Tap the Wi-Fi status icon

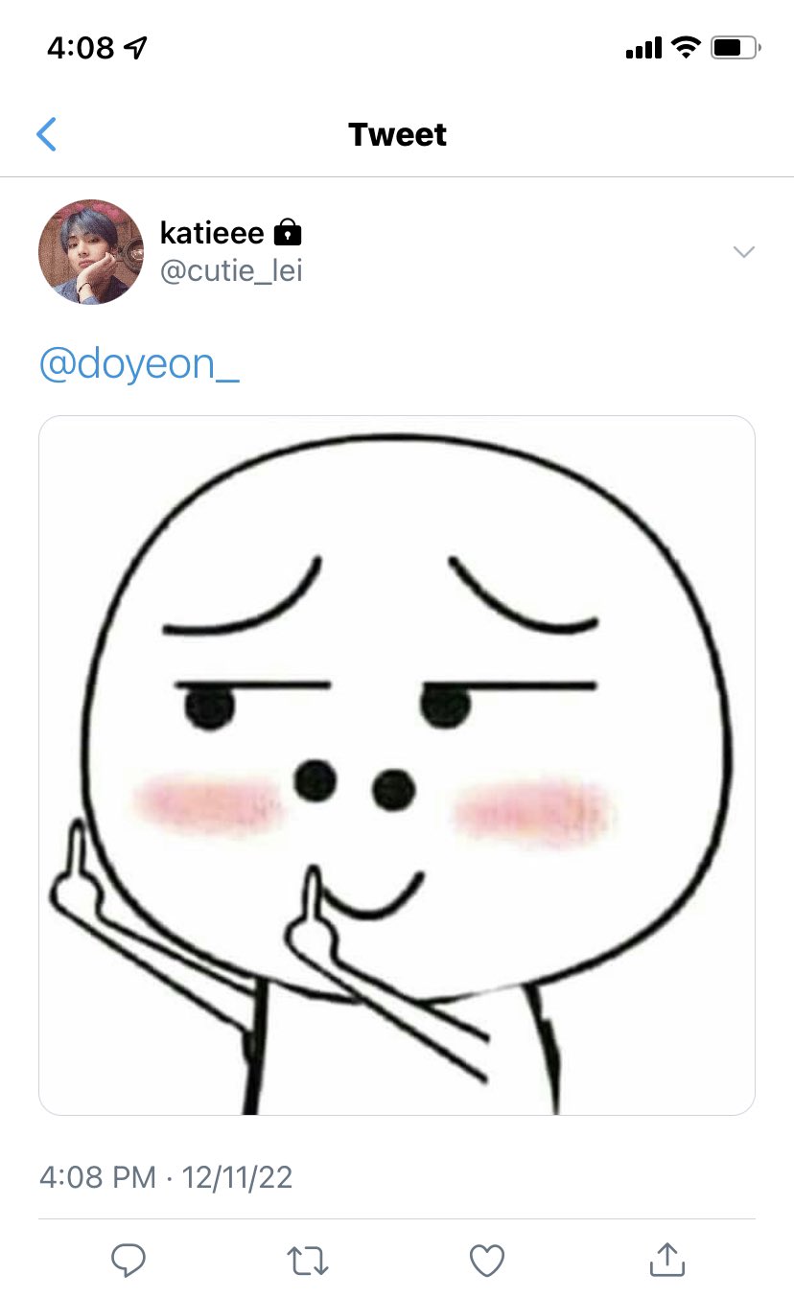click(x=686, y=46)
